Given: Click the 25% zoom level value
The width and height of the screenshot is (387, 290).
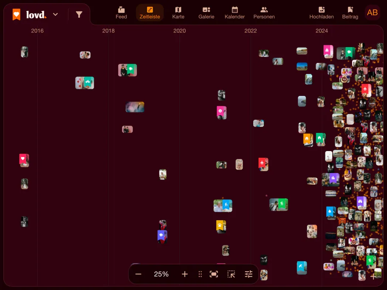Looking at the screenshot, I should (161, 274).
